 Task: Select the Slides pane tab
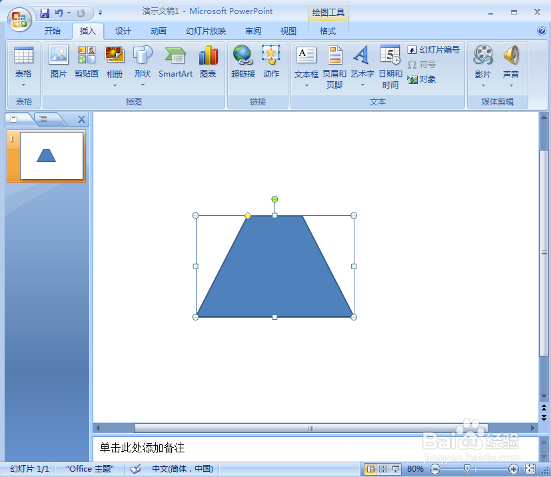tap(14, 119)
